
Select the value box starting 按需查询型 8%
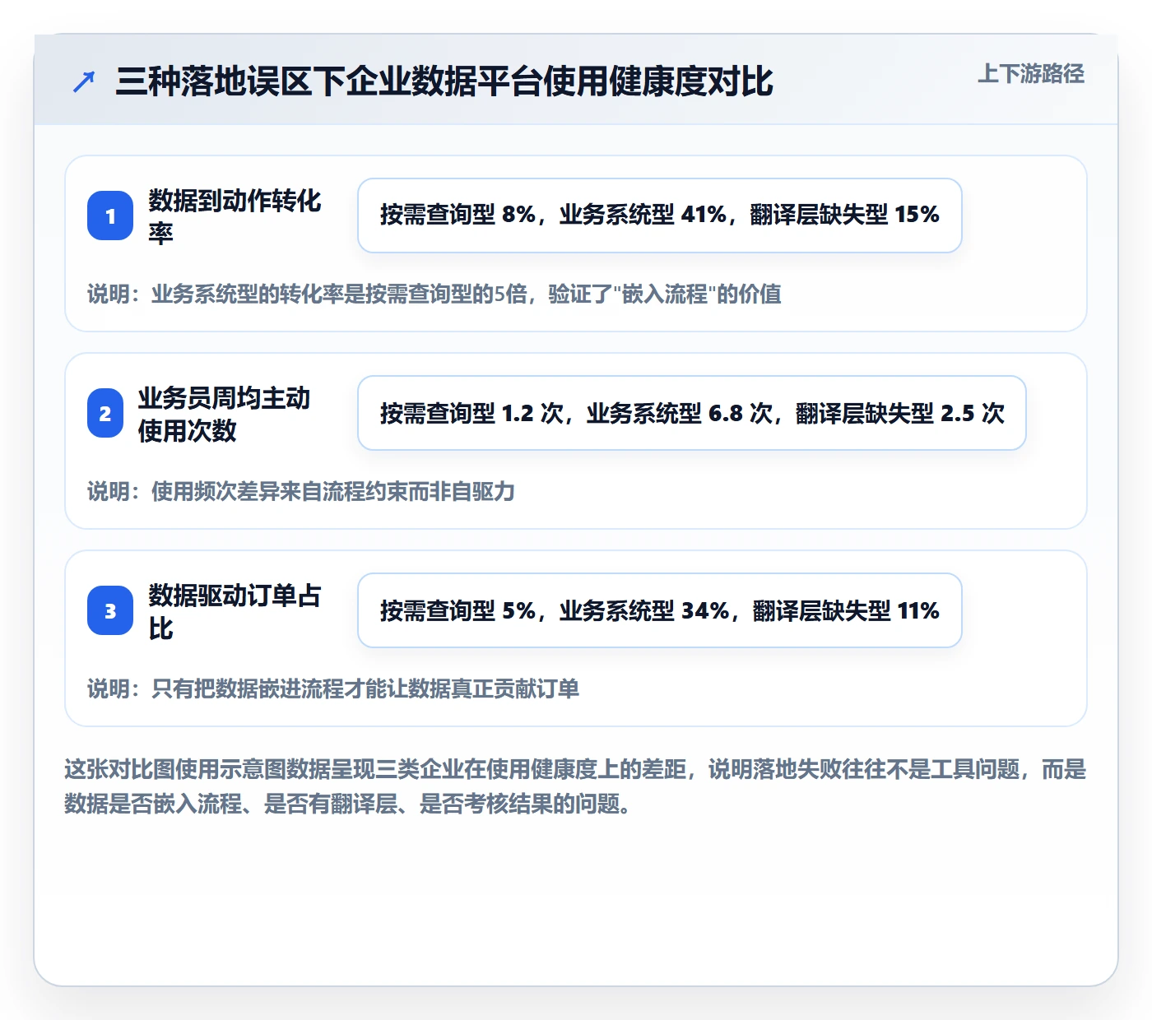(x=660, y=216)
